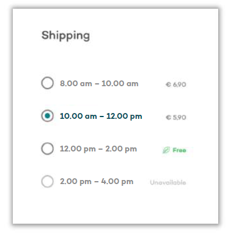Image resolution: width=231 pixels, height=233 pixels.
Task: Click the euro symbol before 6,90
Action: coord(168,84)
